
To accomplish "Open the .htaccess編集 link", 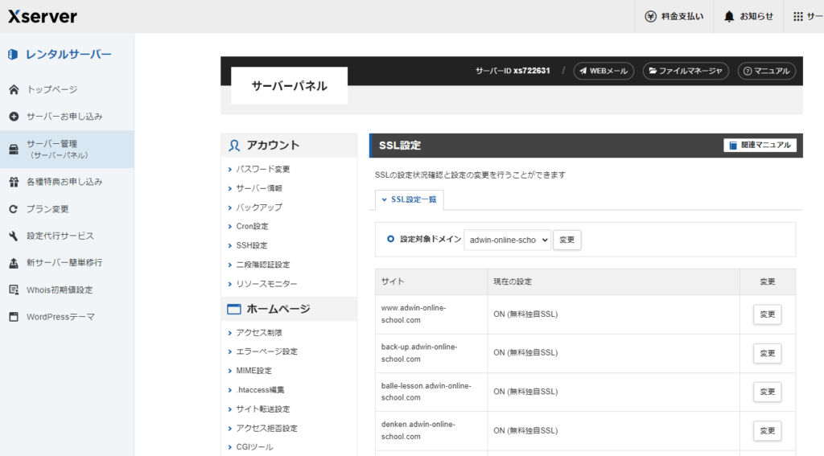I will [x=262, y=390].
